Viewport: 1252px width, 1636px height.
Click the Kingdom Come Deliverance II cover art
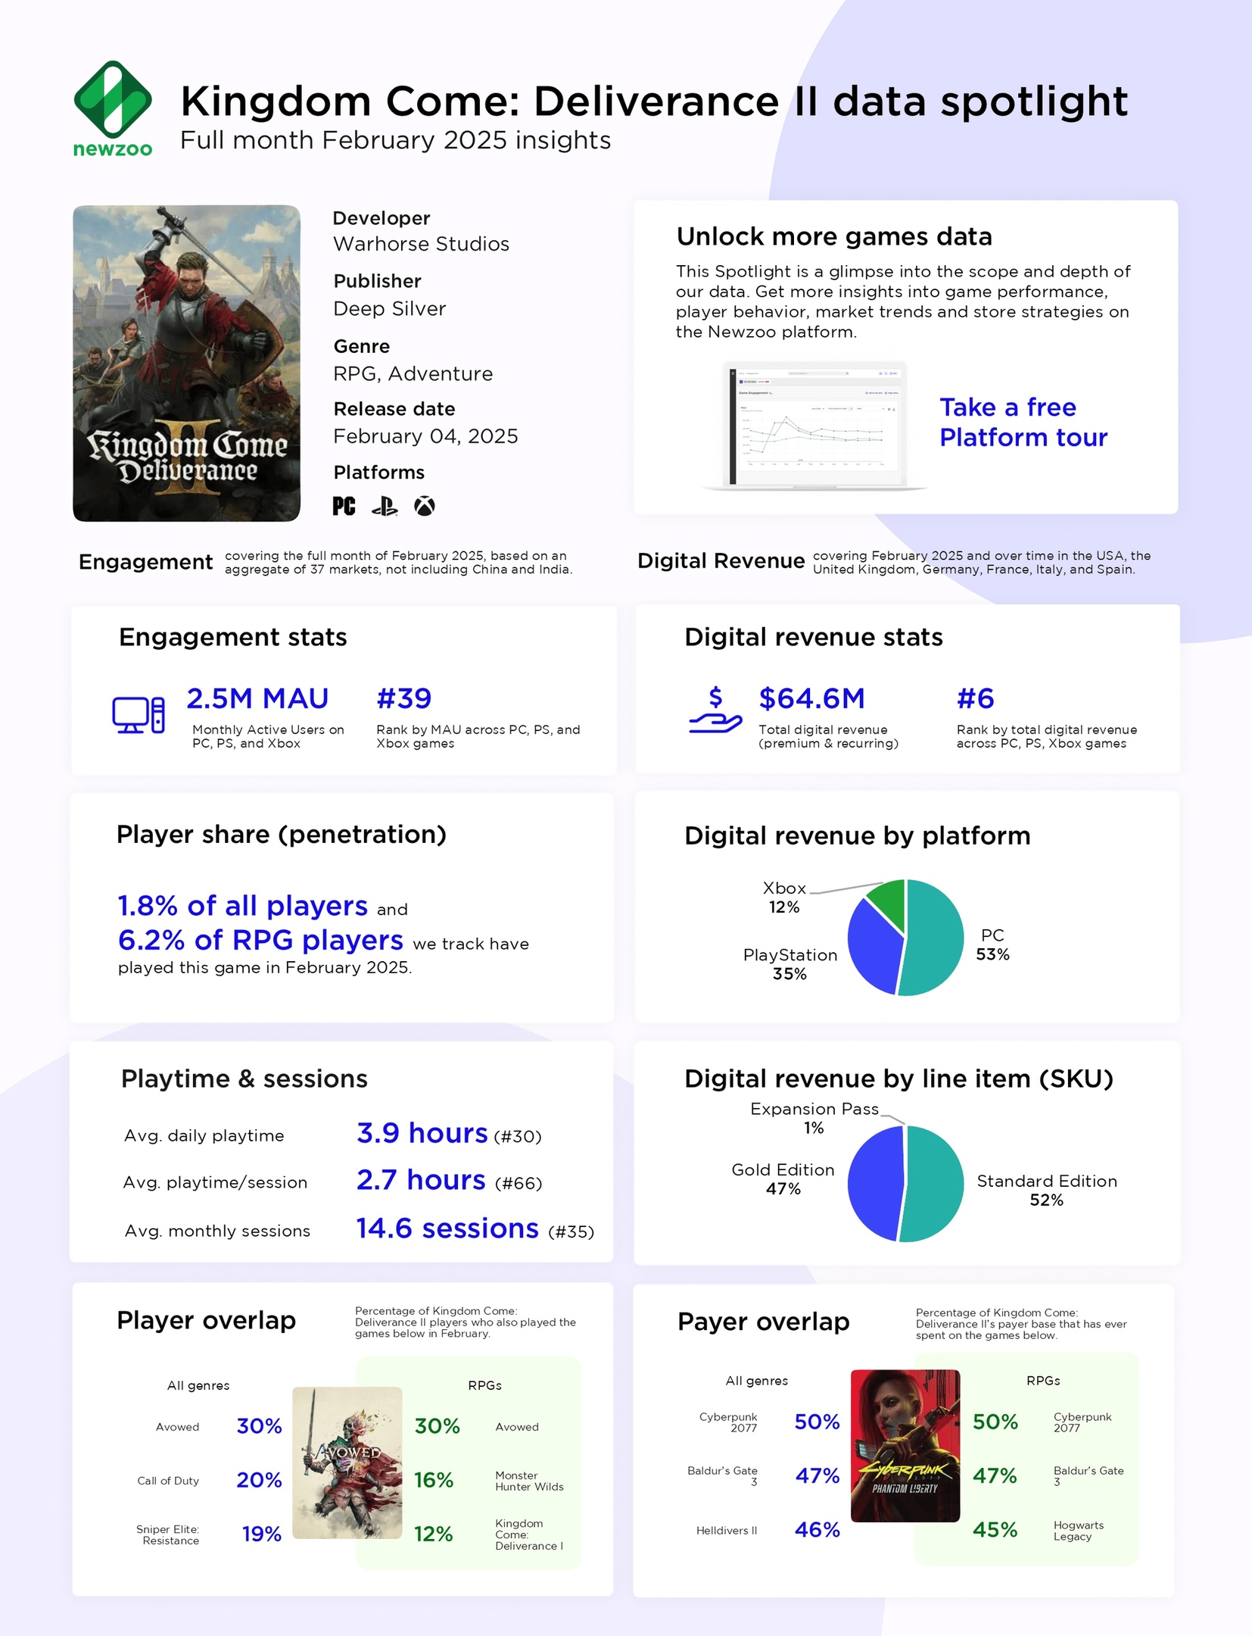click(187, 364)
